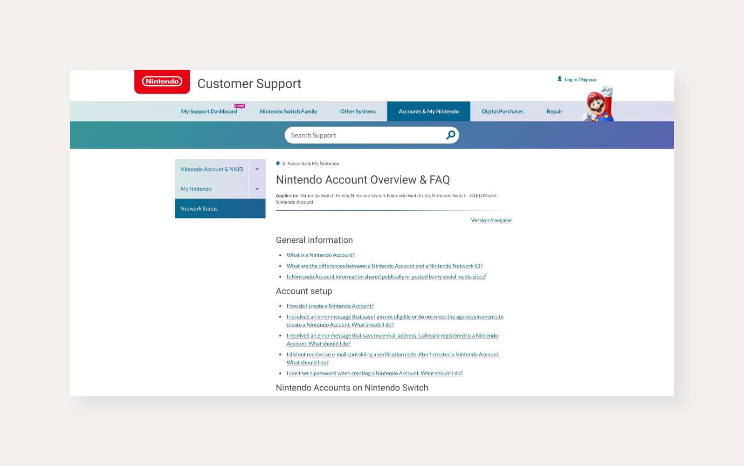Open My Nintendo sidebar item
Image resolution: width=744 pixels, height=466 pixels.
point(212,189)
